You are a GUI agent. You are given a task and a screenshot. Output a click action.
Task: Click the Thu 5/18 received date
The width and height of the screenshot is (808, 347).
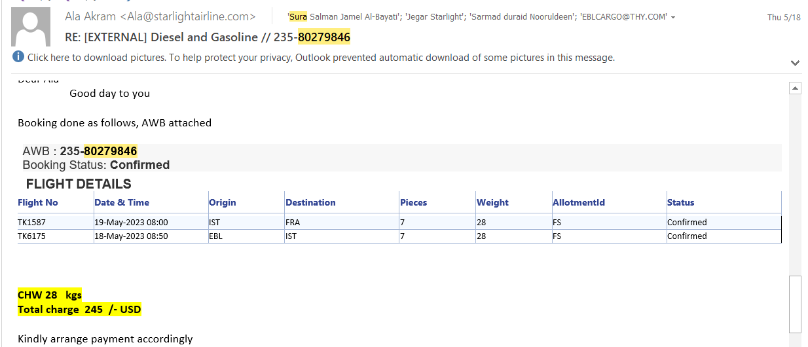tap(783, 18)
